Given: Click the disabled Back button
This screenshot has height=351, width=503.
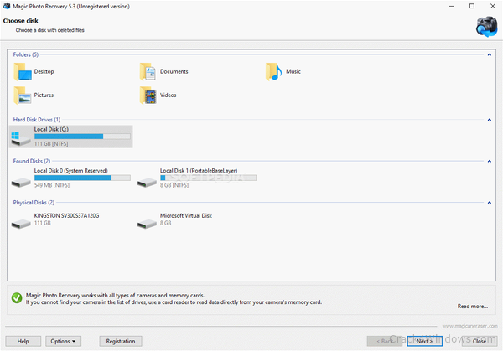Looking at the screenshot, I should tap(385, 341).
